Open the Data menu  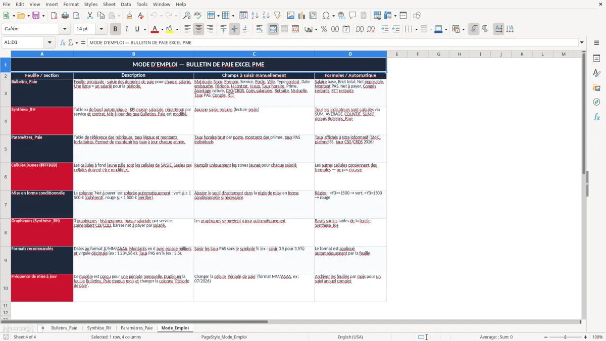(126, 4)
